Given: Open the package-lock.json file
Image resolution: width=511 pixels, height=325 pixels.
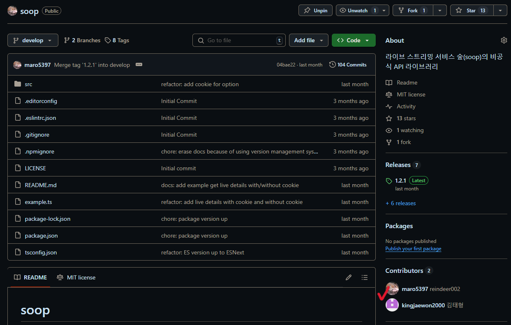Looking at the screenshot, I should click(x=48, y=219).
